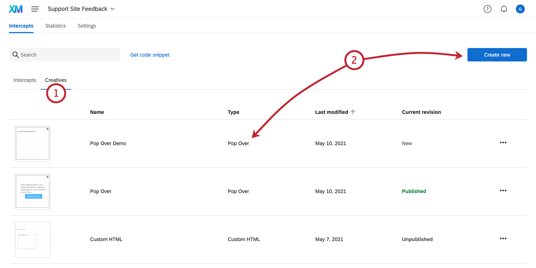Focus the Search input field

click(65, 55)
